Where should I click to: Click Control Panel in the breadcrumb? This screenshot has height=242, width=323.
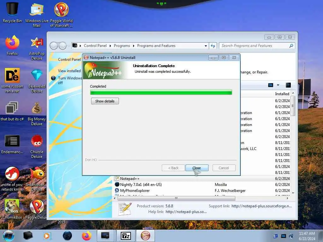(95, 46)
